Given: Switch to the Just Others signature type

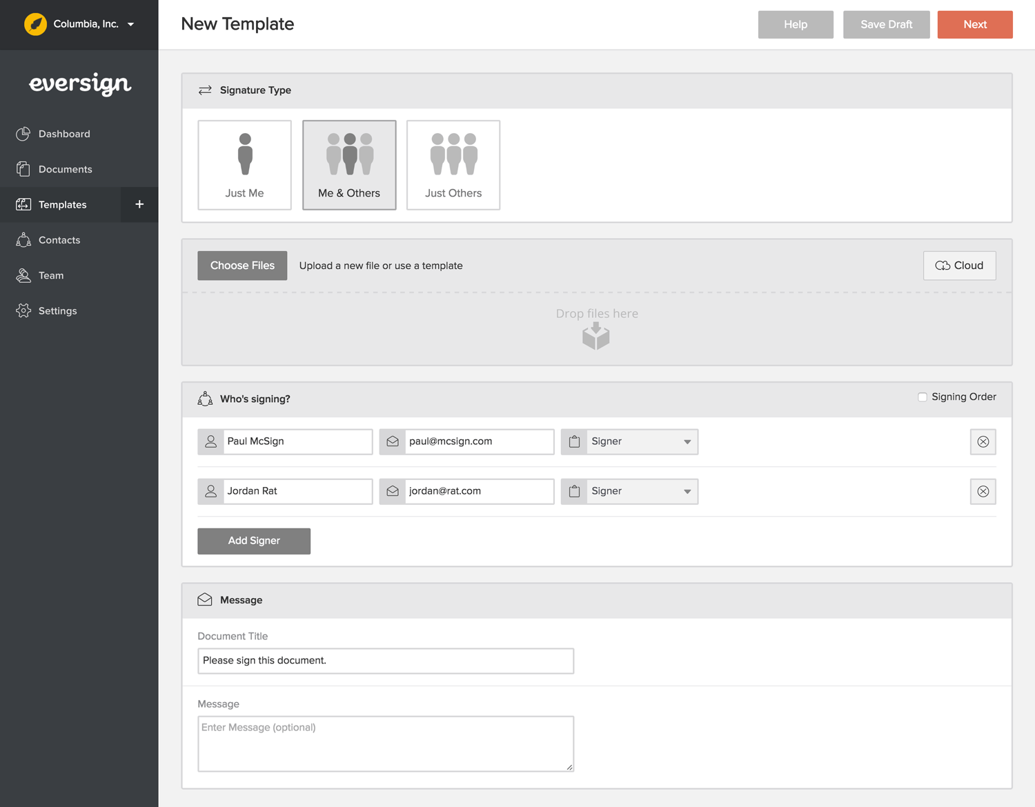Looking at the screenshot, I should pyautogui.click(x=453, y=165).
